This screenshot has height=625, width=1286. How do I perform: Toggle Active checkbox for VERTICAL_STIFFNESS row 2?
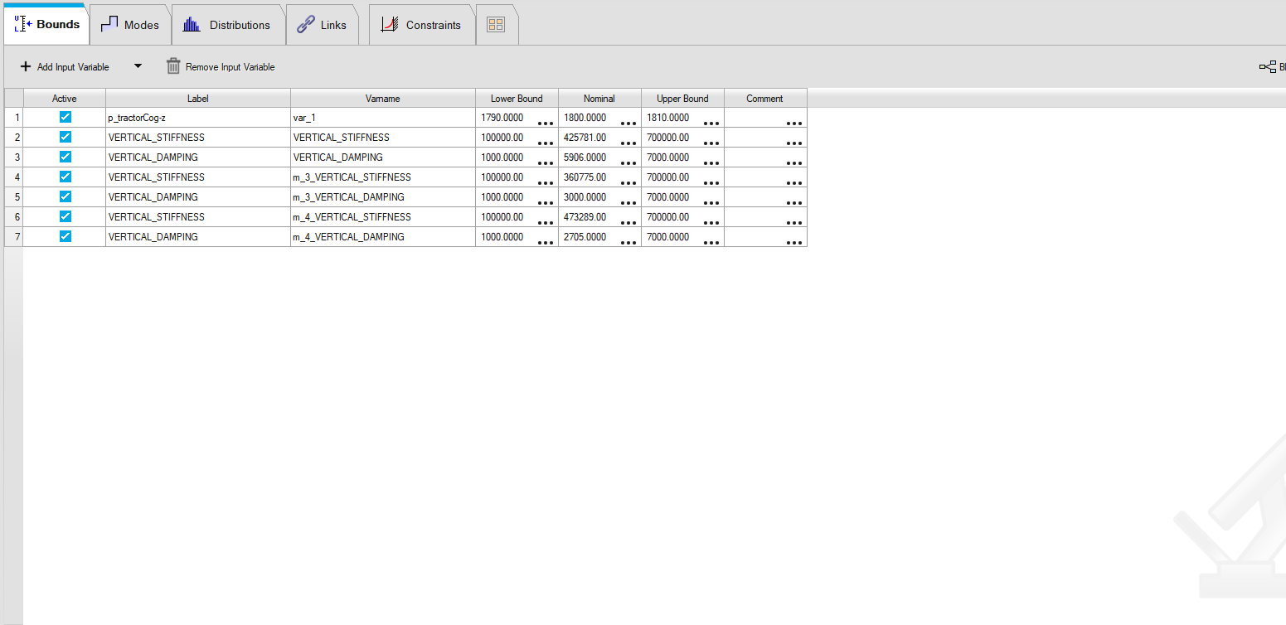click(x=66, y=137)
